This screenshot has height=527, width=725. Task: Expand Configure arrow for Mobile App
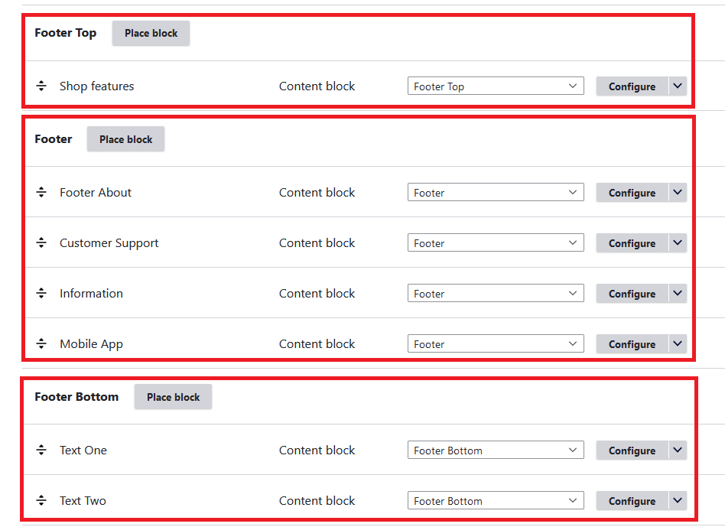coord(678,344)
